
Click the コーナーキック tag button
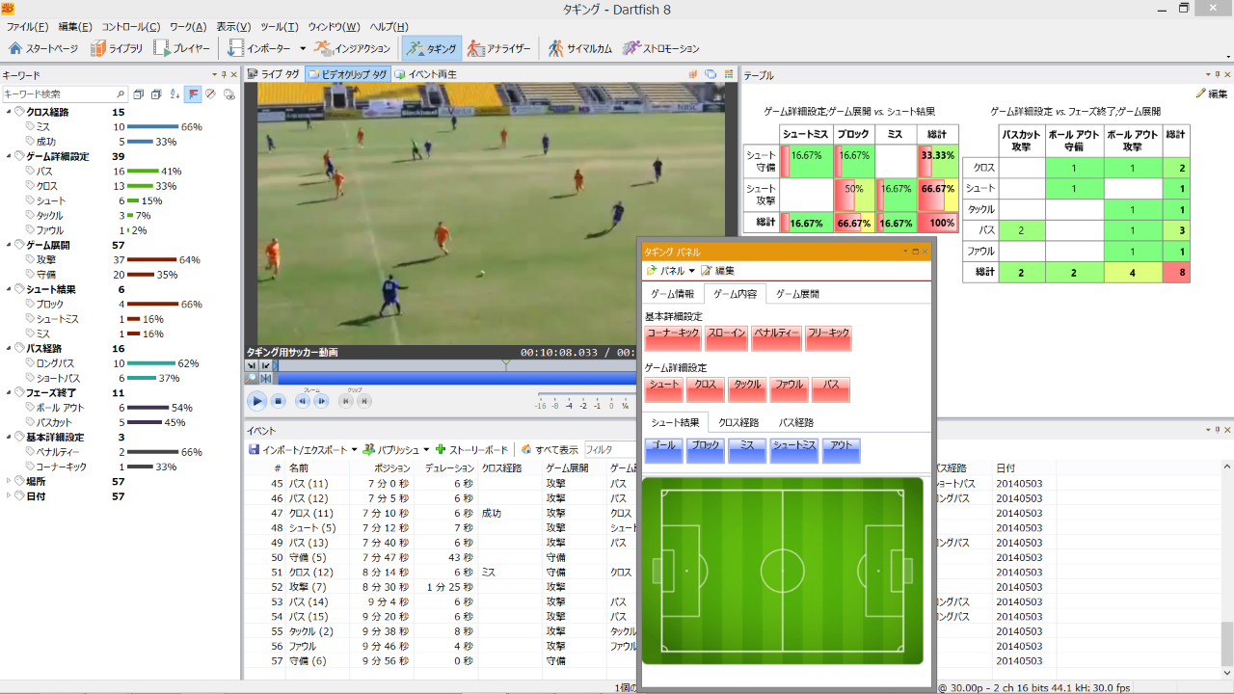[x=672, y=338]
